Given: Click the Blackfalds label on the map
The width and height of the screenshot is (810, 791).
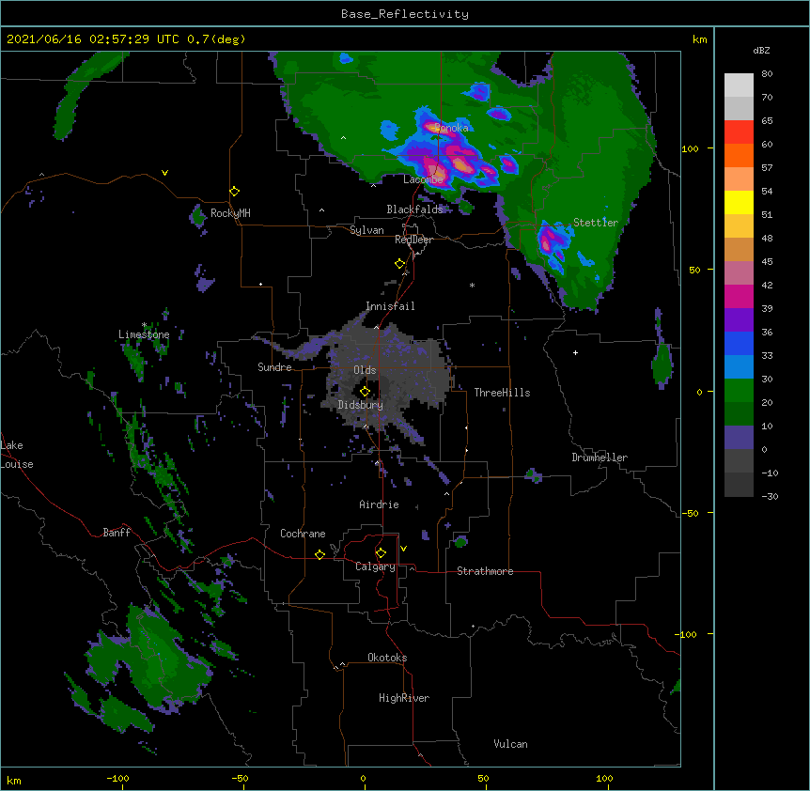Looking at the screenshot, I should [414, 209].
